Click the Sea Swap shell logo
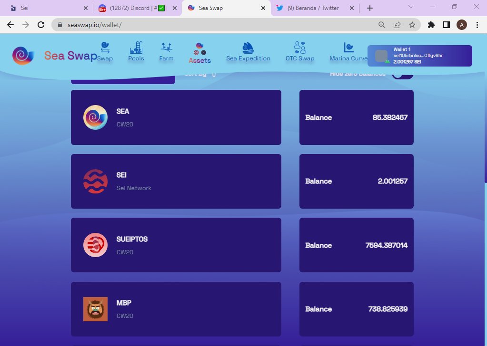Viewport: 487px width, 346px height. (x=23, y=56)
